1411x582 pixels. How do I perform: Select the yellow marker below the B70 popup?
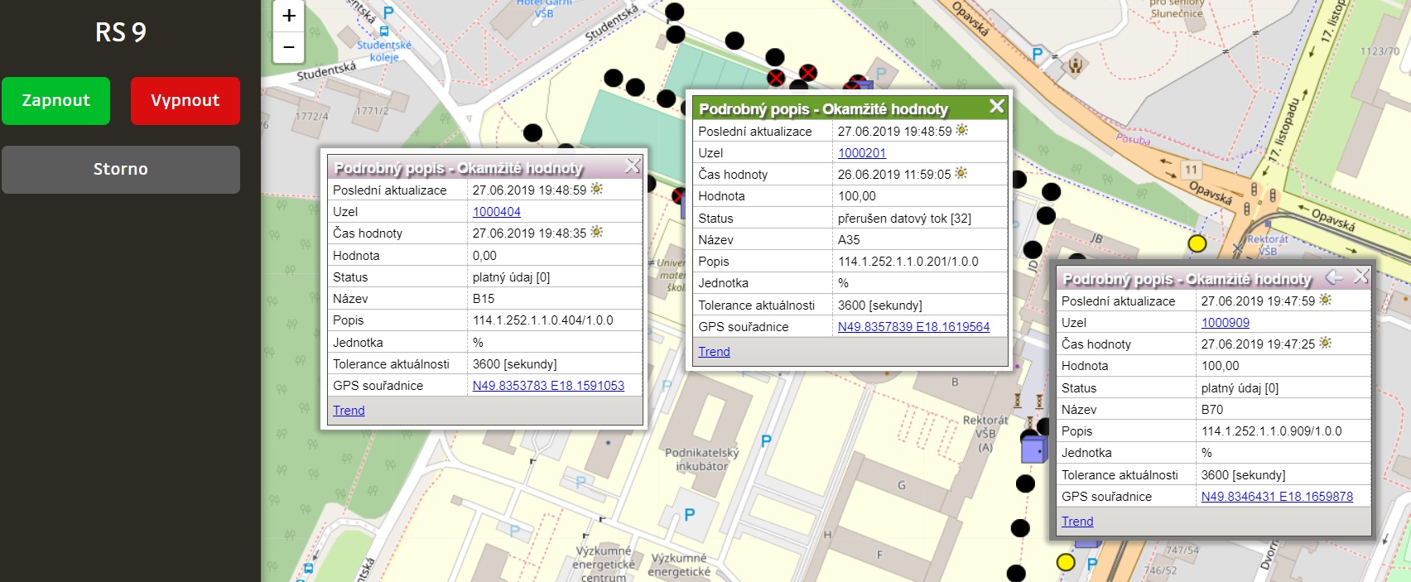(1066, 563)
